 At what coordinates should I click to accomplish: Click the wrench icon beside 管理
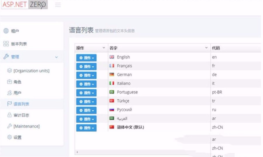coord(6,57)
